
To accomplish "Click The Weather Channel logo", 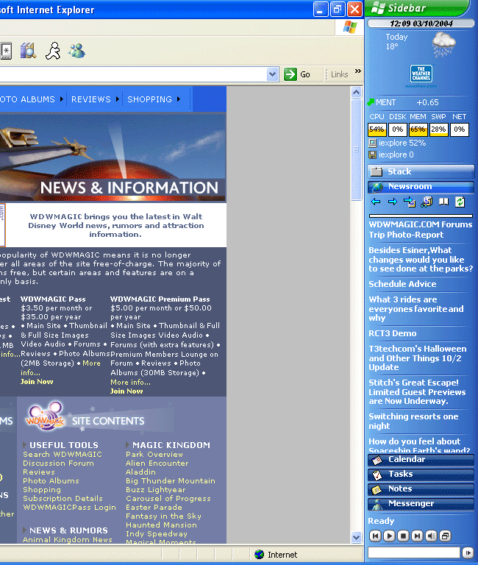I will 421,75.
